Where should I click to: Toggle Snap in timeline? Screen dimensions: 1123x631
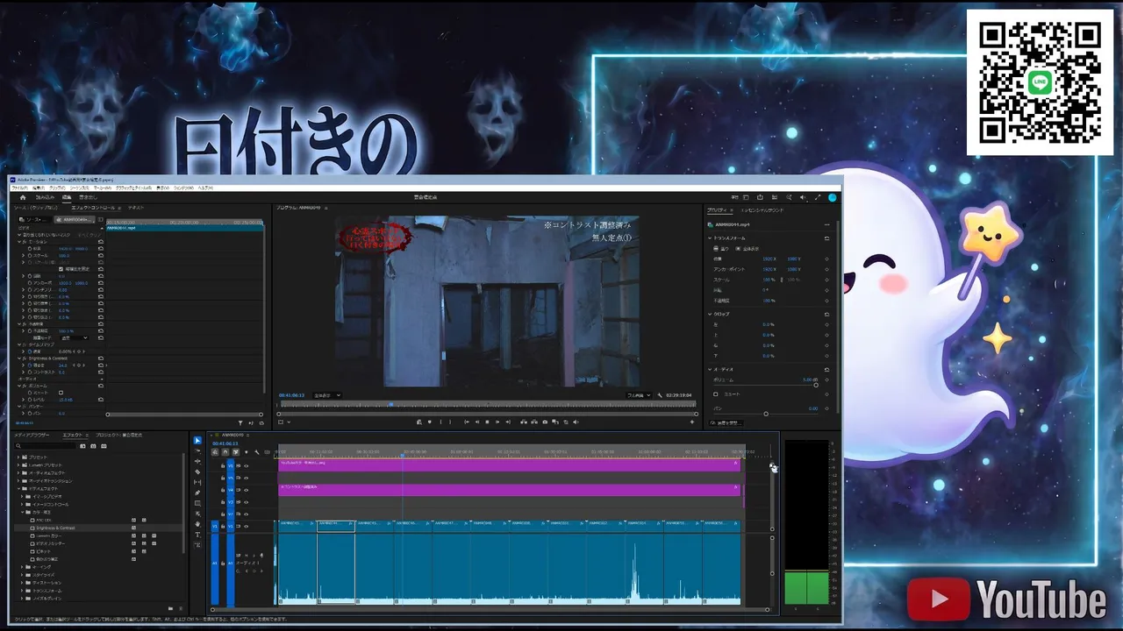tap(225, 452)
